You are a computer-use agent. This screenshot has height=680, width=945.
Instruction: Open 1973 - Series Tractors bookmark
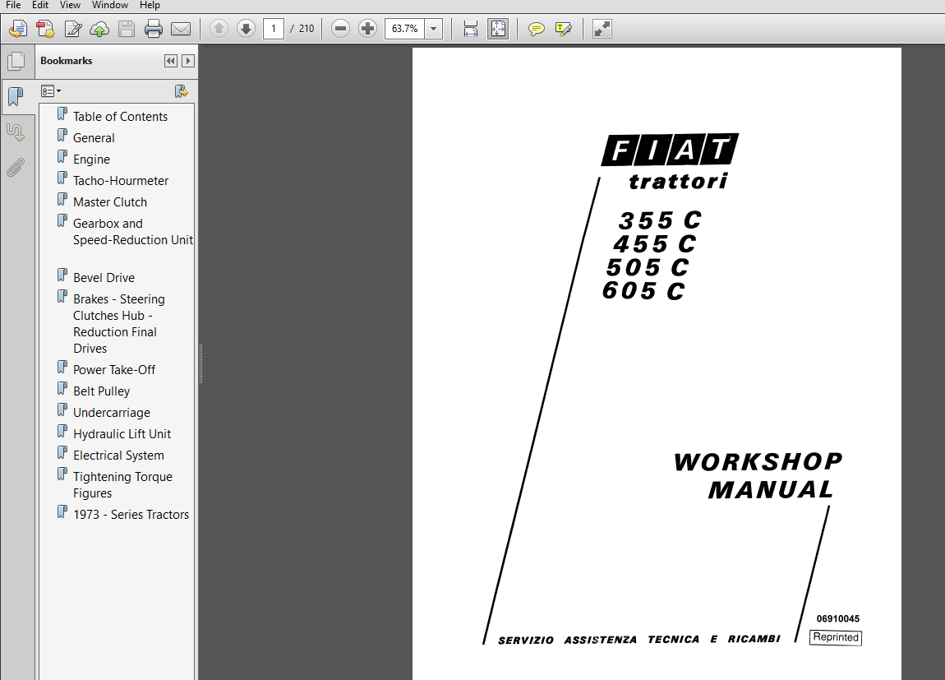tap(131, 514)
